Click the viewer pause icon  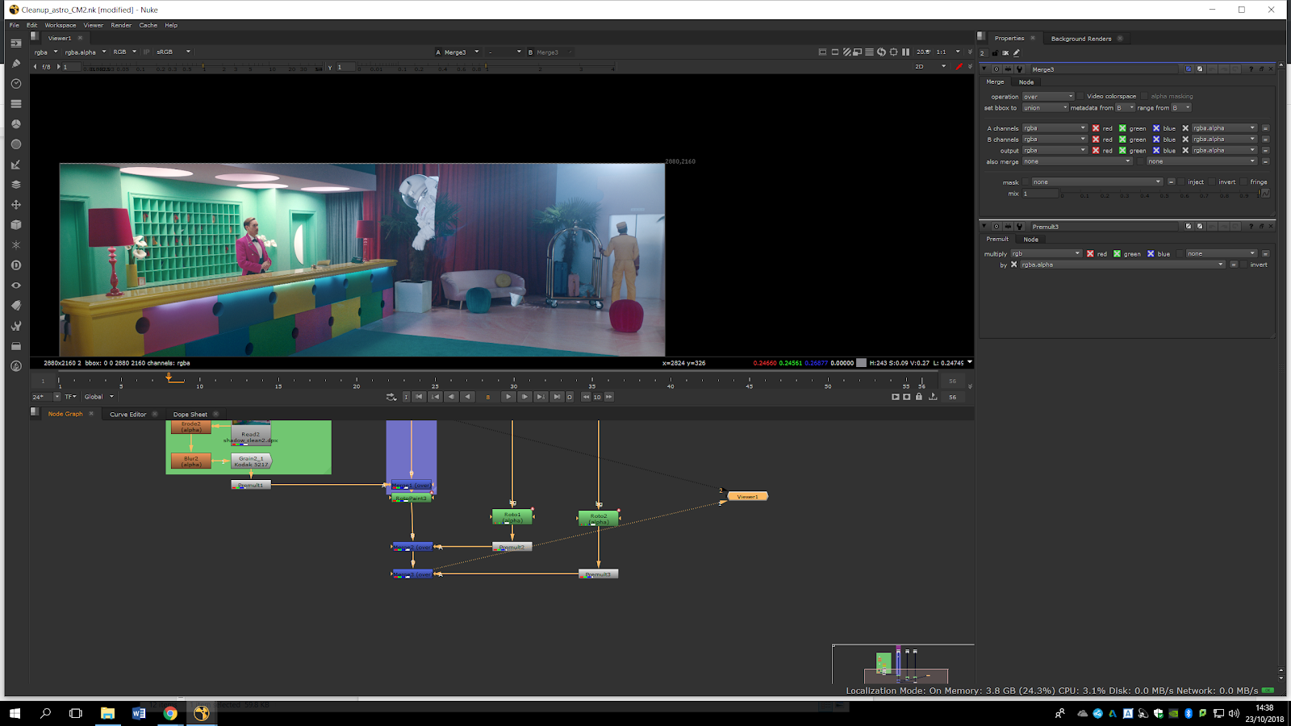(905, 52)
